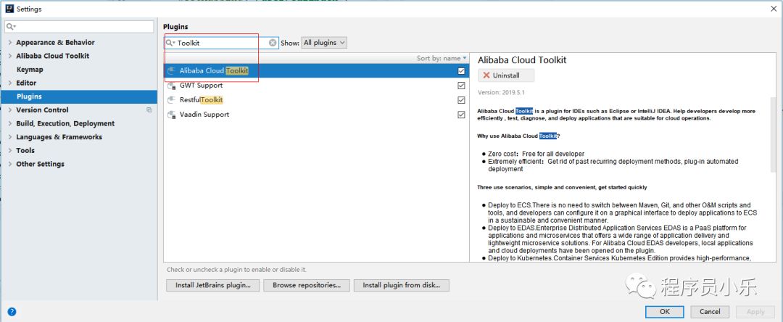783x322 pixels.
Task: Expand Build, Execution, Deployment node
Action: 10,123
